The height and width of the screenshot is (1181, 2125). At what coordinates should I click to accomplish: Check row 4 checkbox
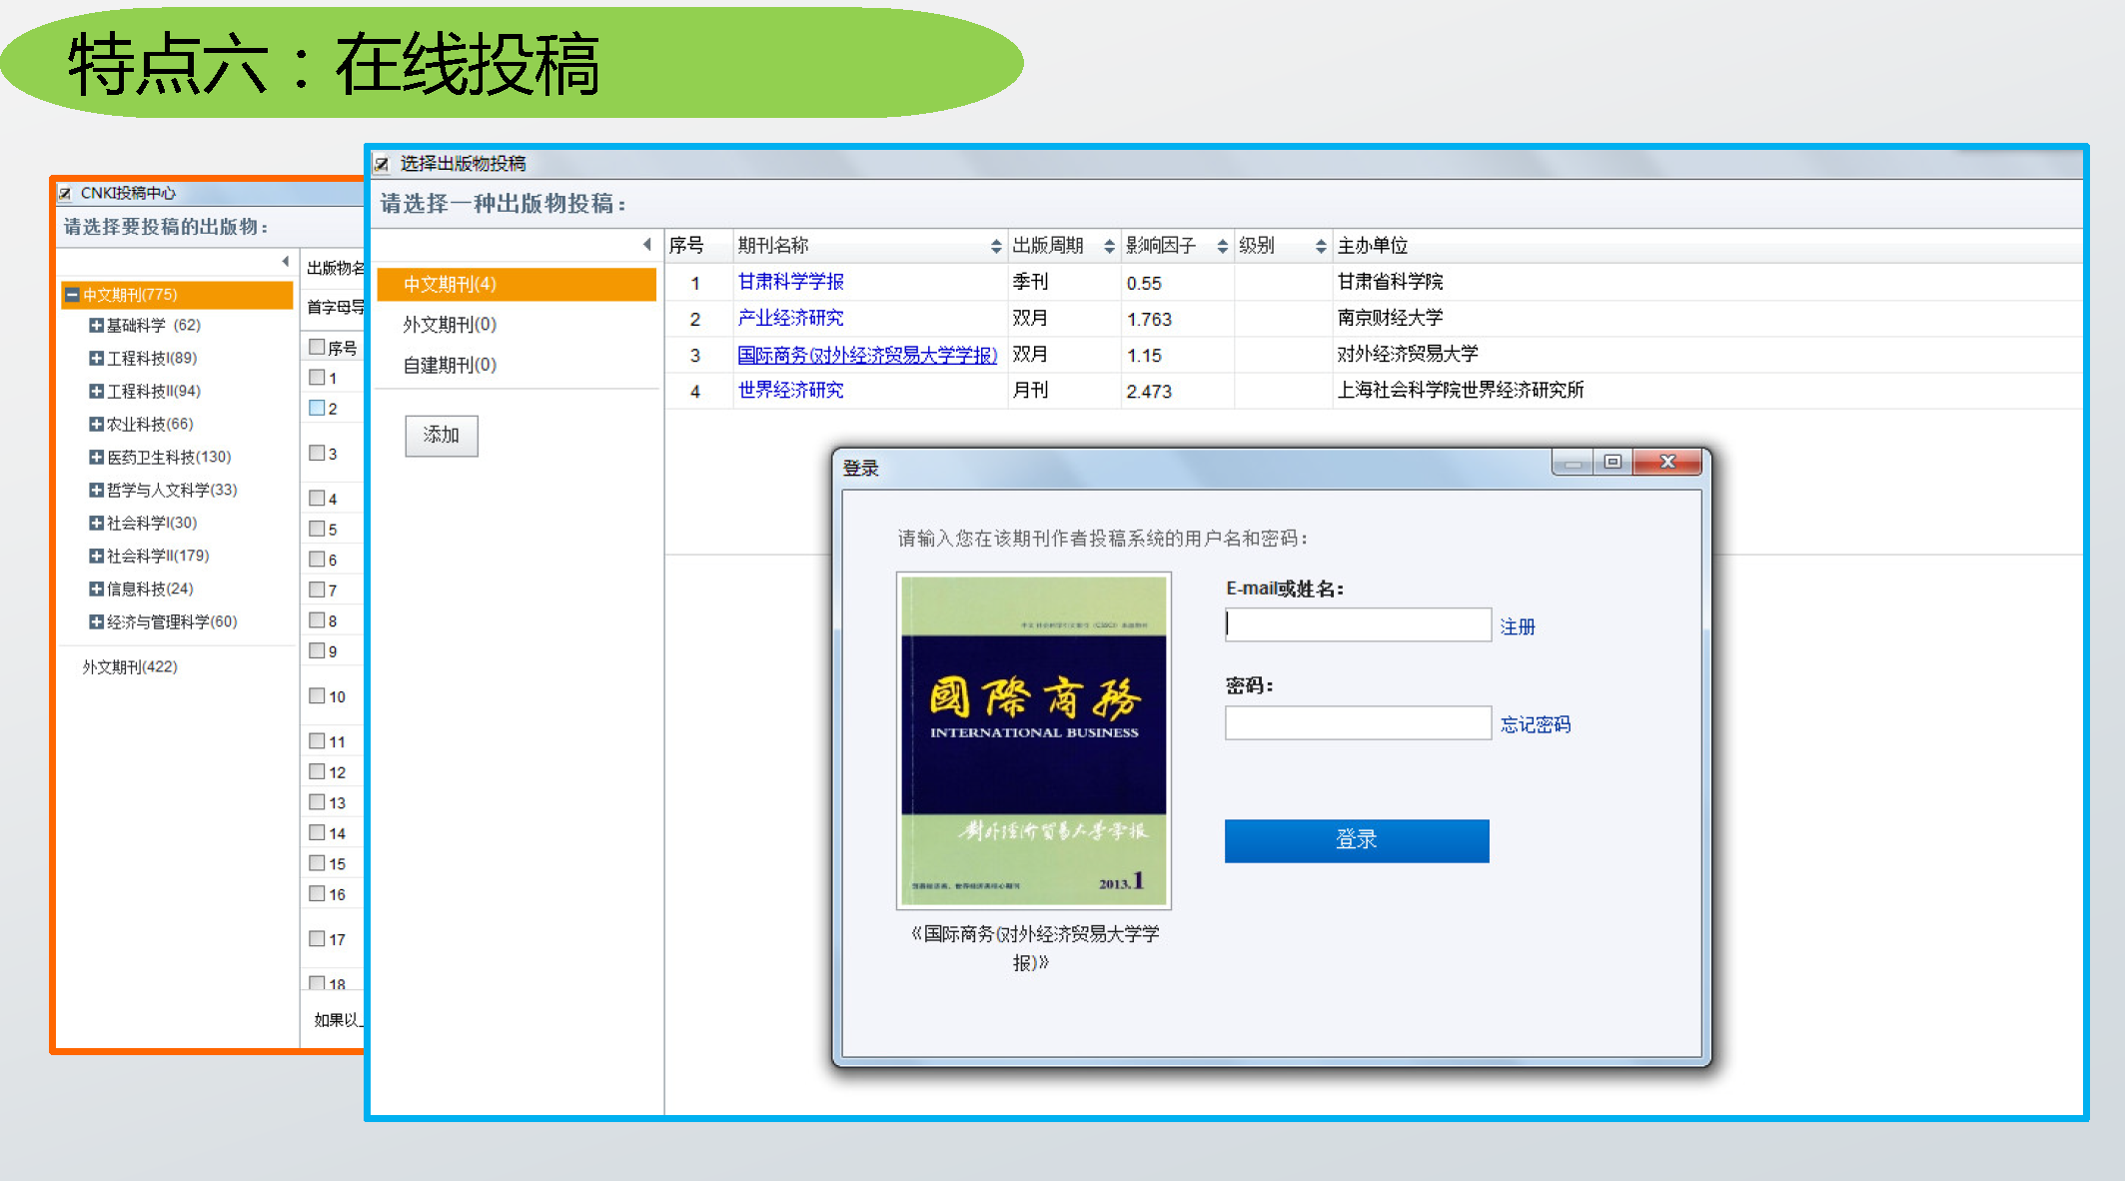[x=317, y=498]
